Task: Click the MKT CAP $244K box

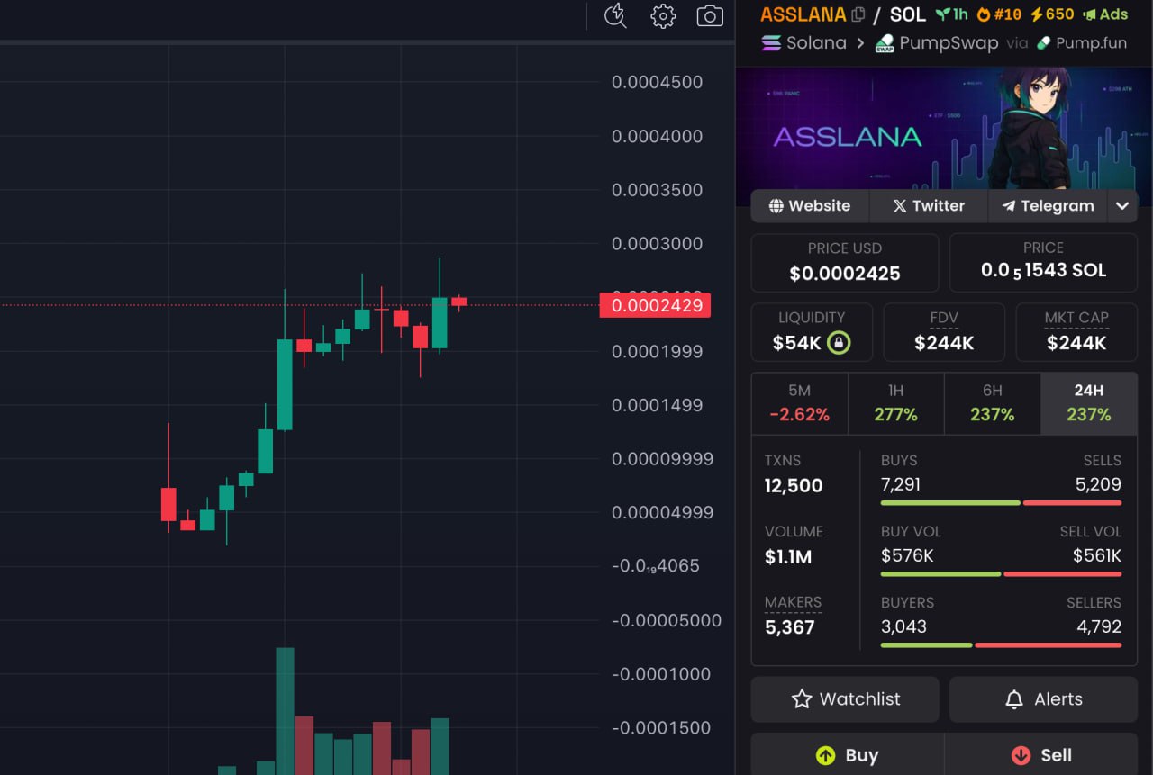Action: [1076, 332]
